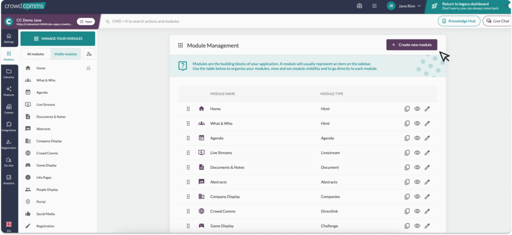Edit the Agenda module with pencil icon
512x235 pixels.
coord(427,138)
